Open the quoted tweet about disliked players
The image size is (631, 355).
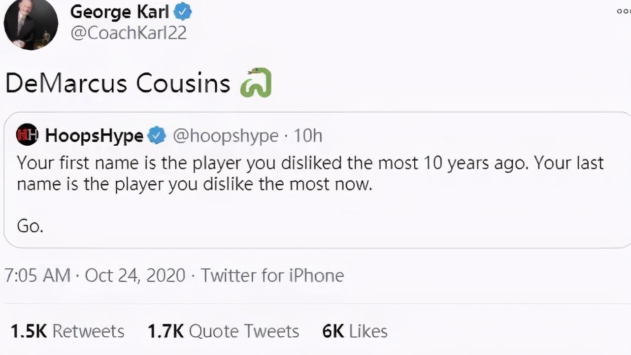(x=310, y=173)
